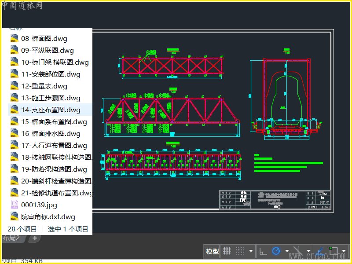Select the file 14-支座布置图.dwg
The height and width of the screenshot is (264, 352).
point(51,110)
